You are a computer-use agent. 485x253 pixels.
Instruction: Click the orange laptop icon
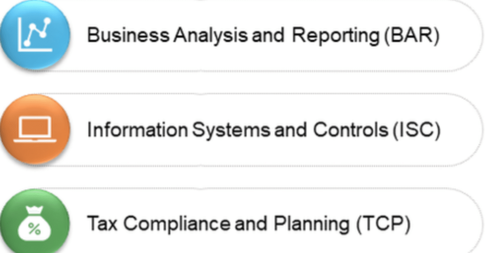(x=34, y=130)
